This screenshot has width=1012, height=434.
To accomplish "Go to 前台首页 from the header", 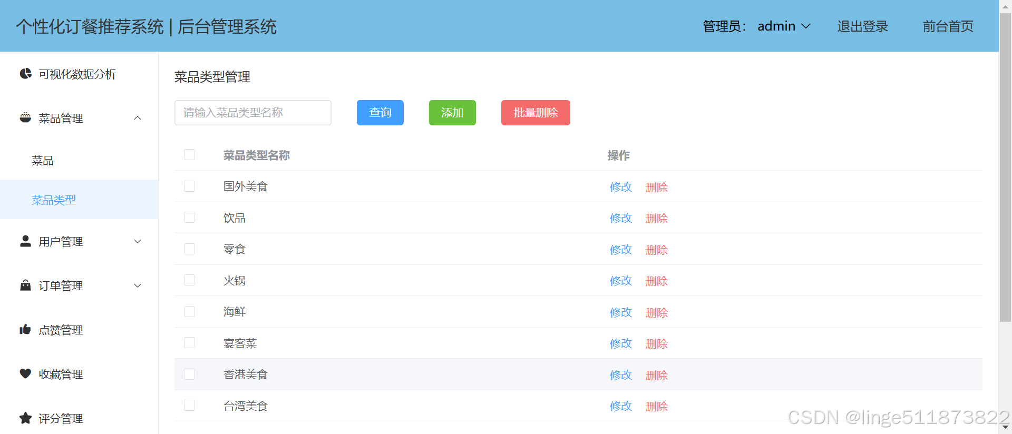I will tap(948, 26).
